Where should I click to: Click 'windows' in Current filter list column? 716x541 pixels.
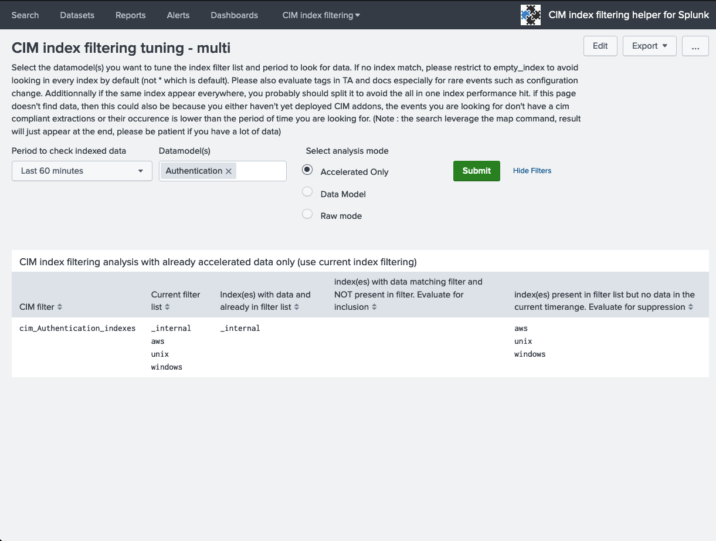pos(167,367)
